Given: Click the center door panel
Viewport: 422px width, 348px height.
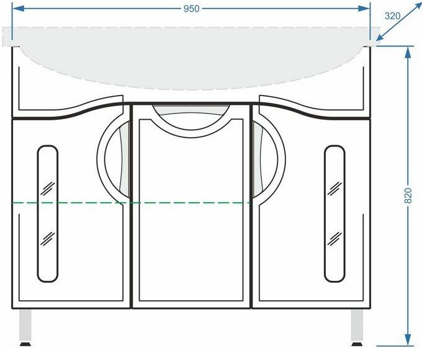Looking at the screenshot, I should (x=191, y=223).
